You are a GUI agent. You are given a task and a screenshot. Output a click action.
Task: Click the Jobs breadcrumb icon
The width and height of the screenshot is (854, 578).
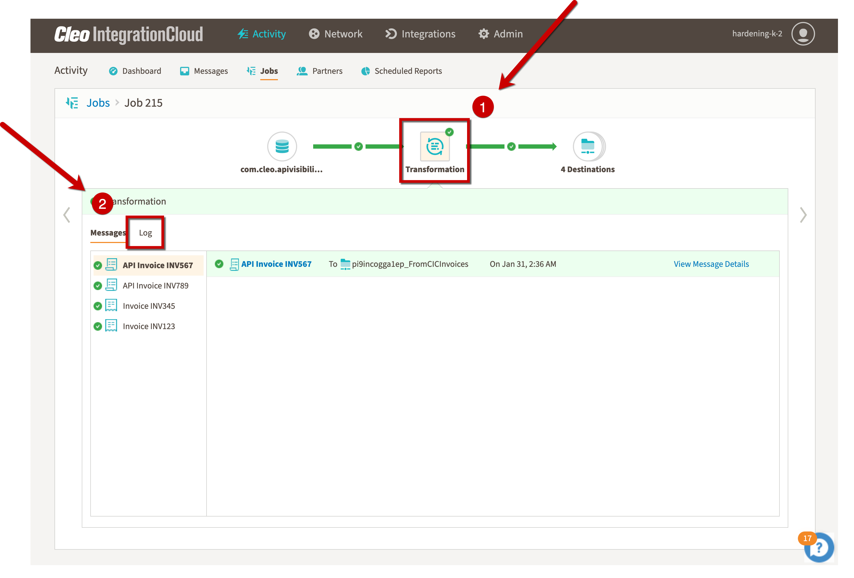[72, 103]
